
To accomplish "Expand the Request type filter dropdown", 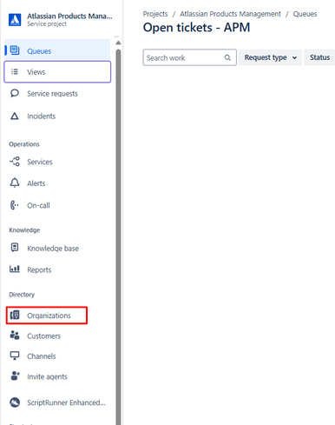I will [x=270, y=57].
